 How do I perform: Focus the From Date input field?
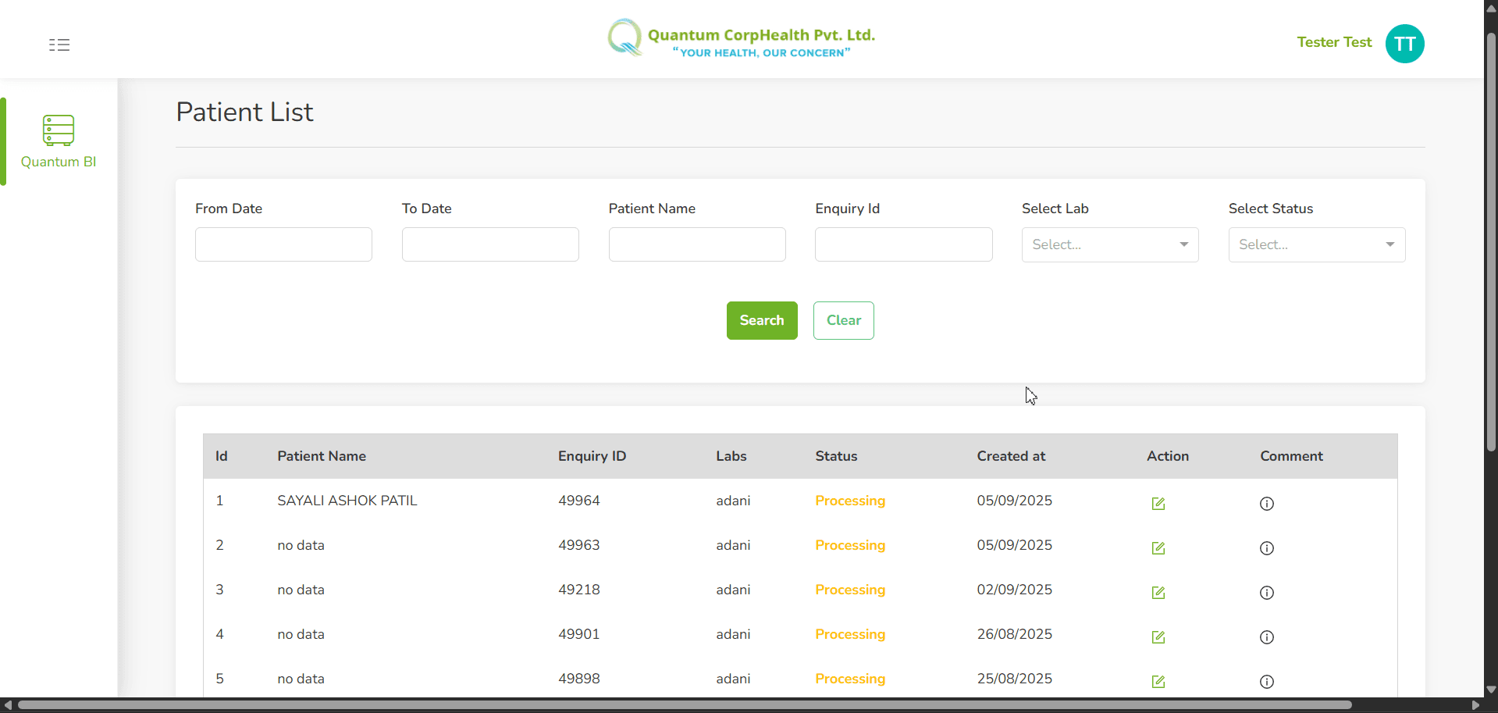pyautogui.click(x=283, y=244)
